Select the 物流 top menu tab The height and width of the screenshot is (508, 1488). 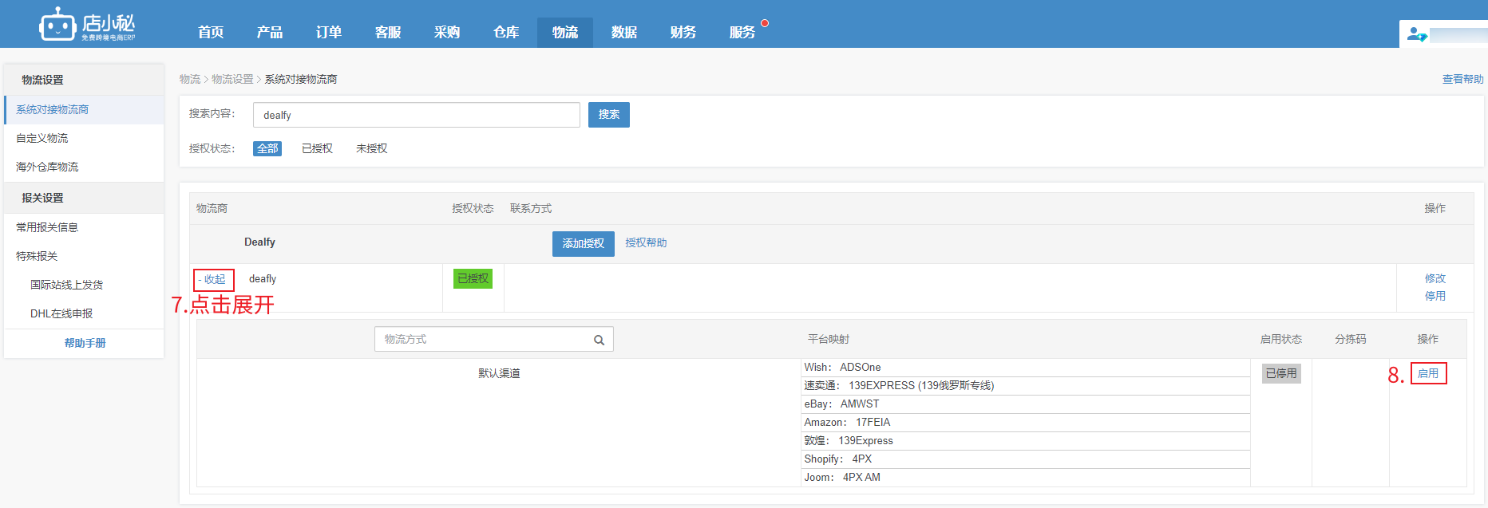coord(565,32)
